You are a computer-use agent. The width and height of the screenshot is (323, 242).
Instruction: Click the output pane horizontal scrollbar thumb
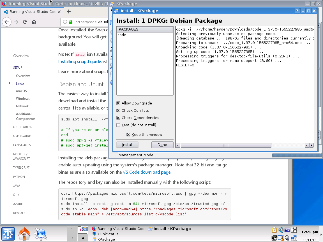226,145
